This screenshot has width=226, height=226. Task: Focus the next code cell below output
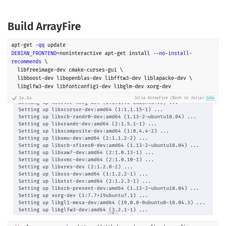(x=113, y=224)
